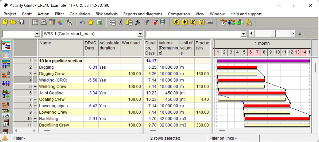Open the hammer and wrench tools icon

52,22
